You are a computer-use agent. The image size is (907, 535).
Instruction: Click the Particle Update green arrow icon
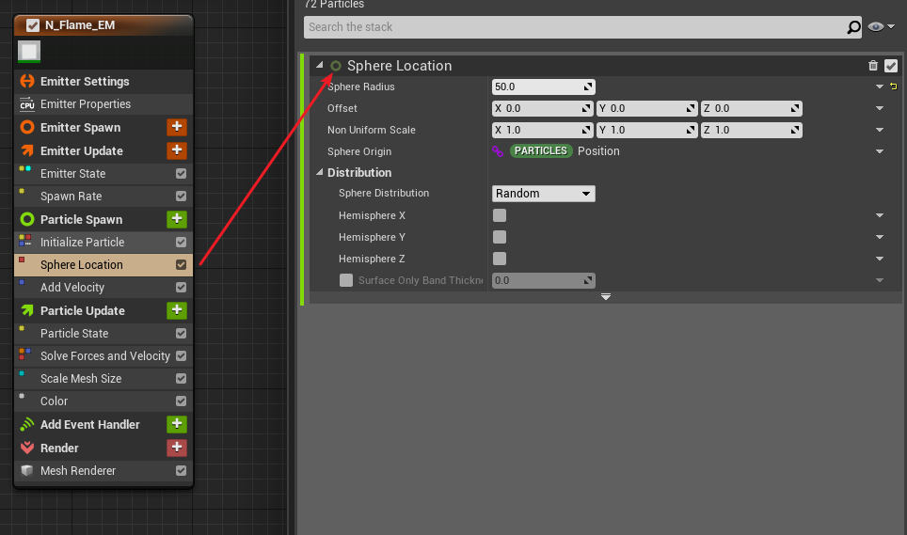27,311
